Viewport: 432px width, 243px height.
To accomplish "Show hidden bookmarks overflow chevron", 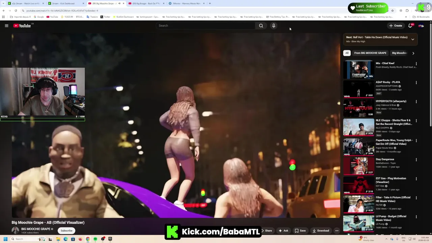I will (x=406, y=17).
